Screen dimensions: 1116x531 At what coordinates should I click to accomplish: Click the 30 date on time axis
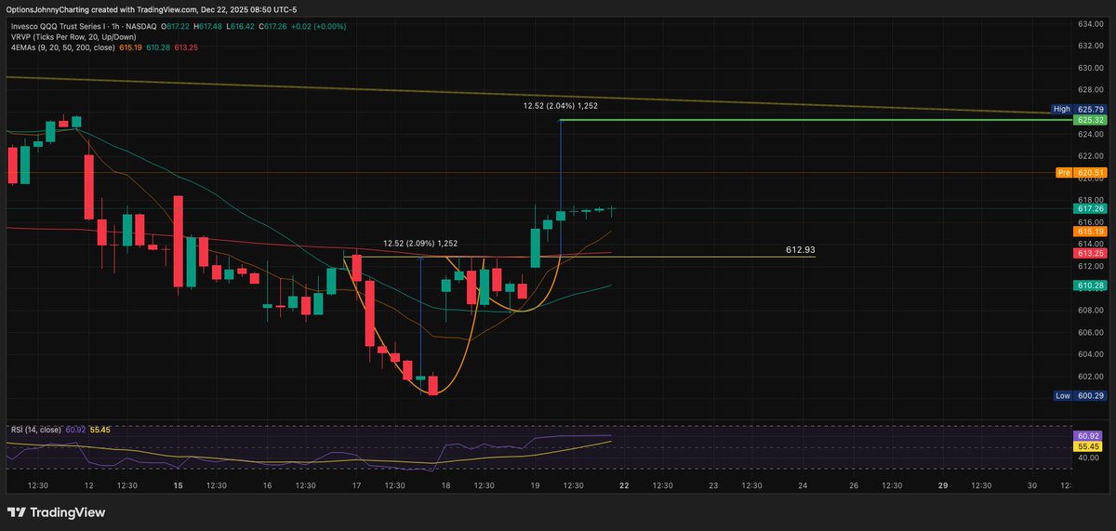1032,485
